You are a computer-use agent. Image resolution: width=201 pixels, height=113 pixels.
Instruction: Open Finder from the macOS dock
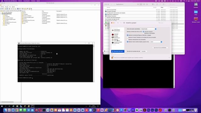pos(5,110)
